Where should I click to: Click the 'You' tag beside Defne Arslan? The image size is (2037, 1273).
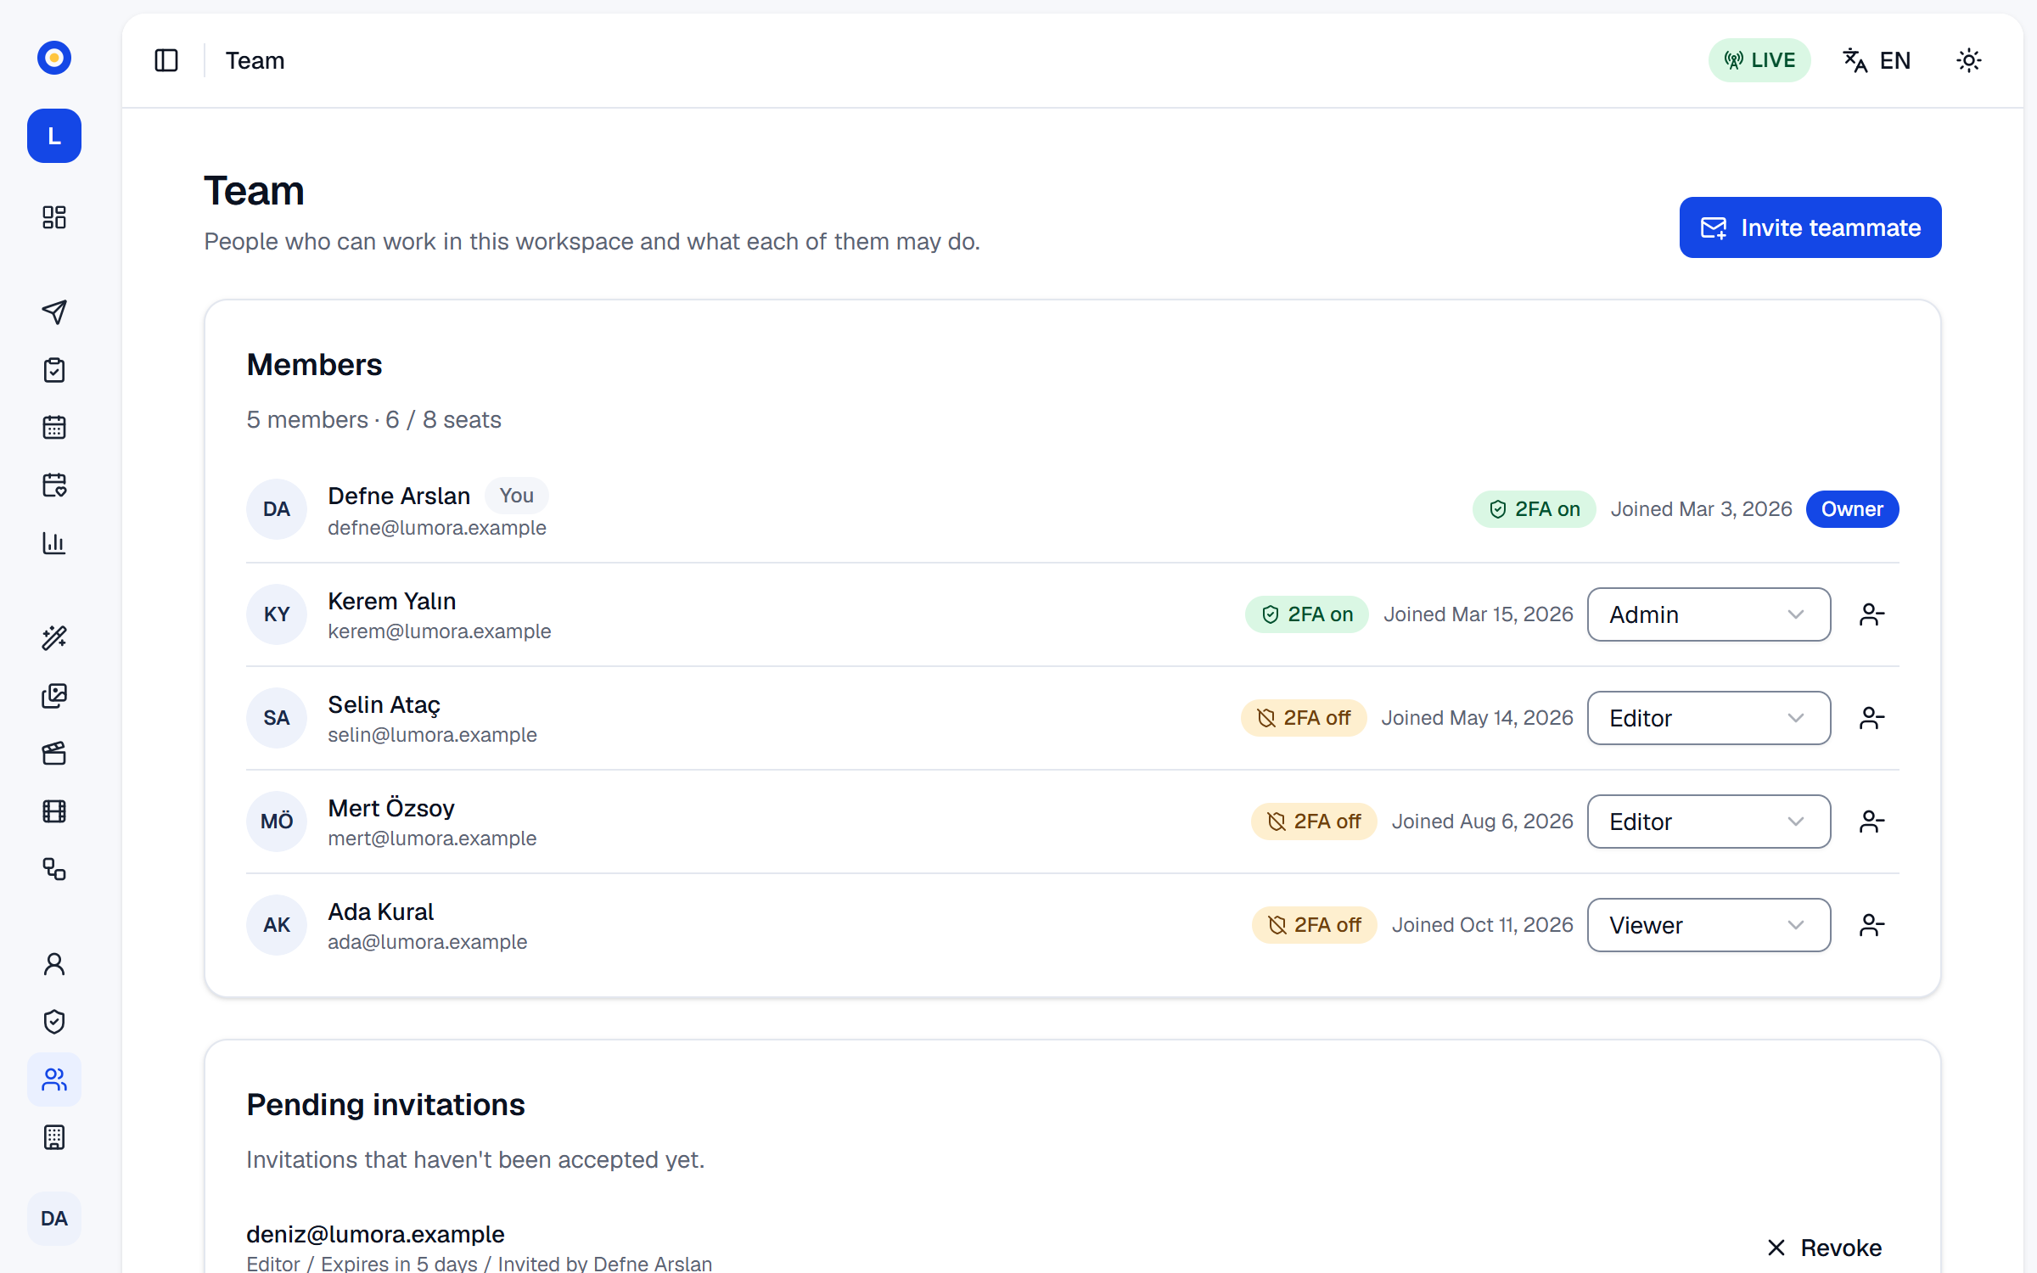[x=516, y=496]
